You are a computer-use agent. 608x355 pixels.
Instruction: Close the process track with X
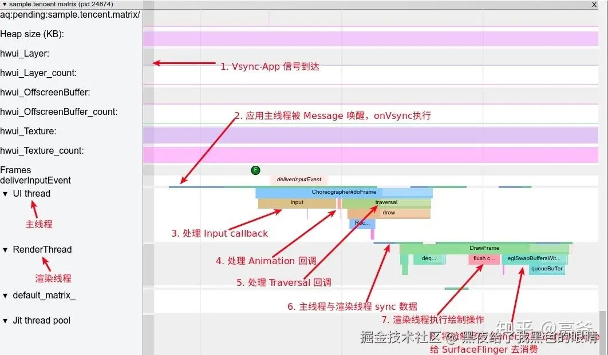pyautogui.click(x=594, y=5)
